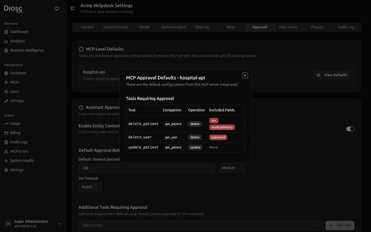Open Business Intelligence from the sidebar
Viewport: 371px width, 232px height.
27,50
